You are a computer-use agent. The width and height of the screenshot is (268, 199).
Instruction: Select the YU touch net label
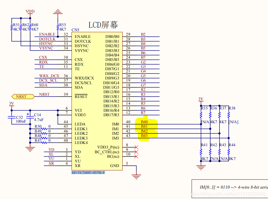[x=51, y=159]
